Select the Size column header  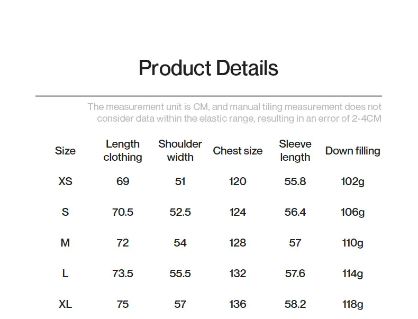pyautogui.click(x=65, y=151)
